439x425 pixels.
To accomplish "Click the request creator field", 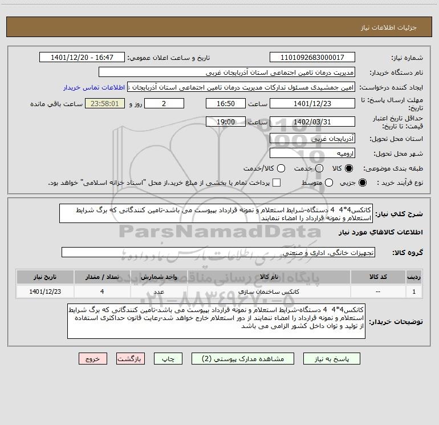I will coord(241,87).
